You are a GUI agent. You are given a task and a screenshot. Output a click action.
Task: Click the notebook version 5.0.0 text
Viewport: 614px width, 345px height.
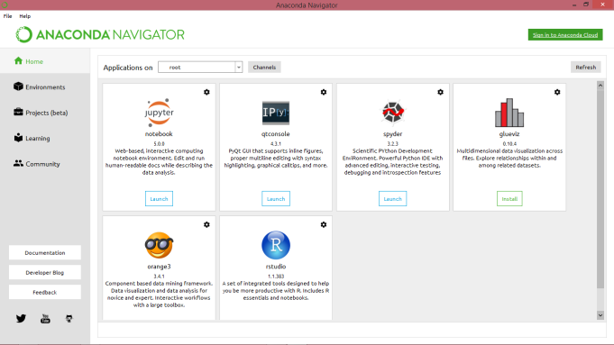(159, 143)
